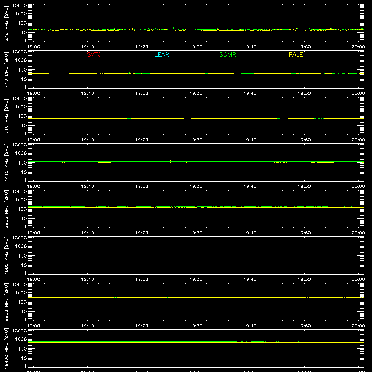372x372 pixels.
Task: Click the cyan LEAR station label
Action: click(161, 54)
